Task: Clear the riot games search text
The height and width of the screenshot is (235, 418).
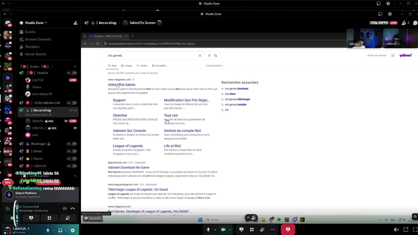Action: [x=200, y=55]
